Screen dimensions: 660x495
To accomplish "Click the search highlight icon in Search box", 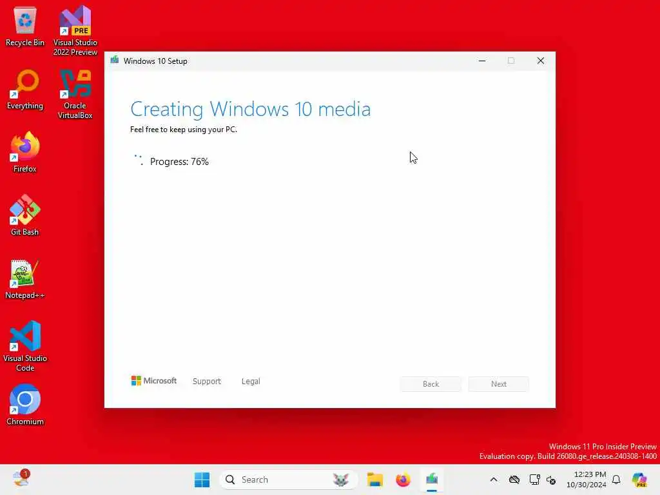I will coord(340,480).
